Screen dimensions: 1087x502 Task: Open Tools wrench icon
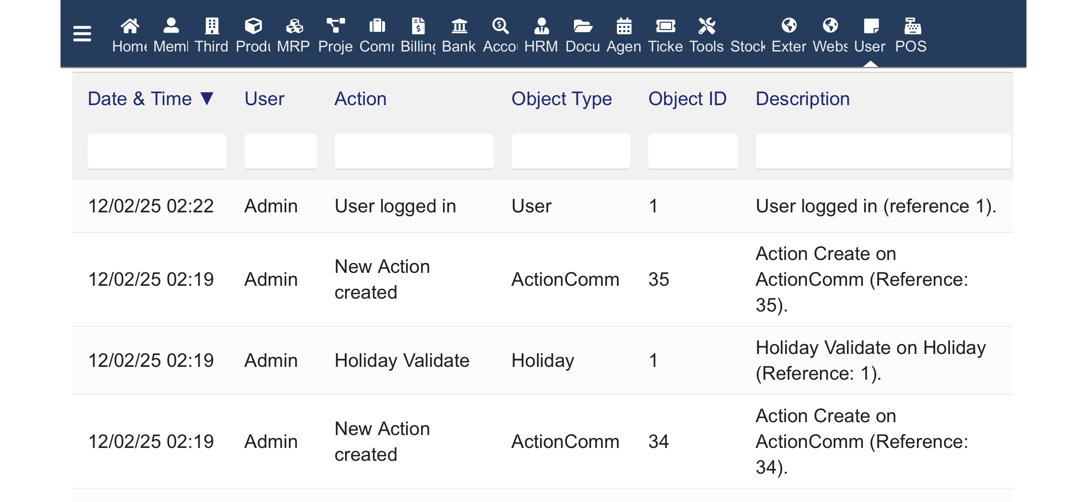706,27
